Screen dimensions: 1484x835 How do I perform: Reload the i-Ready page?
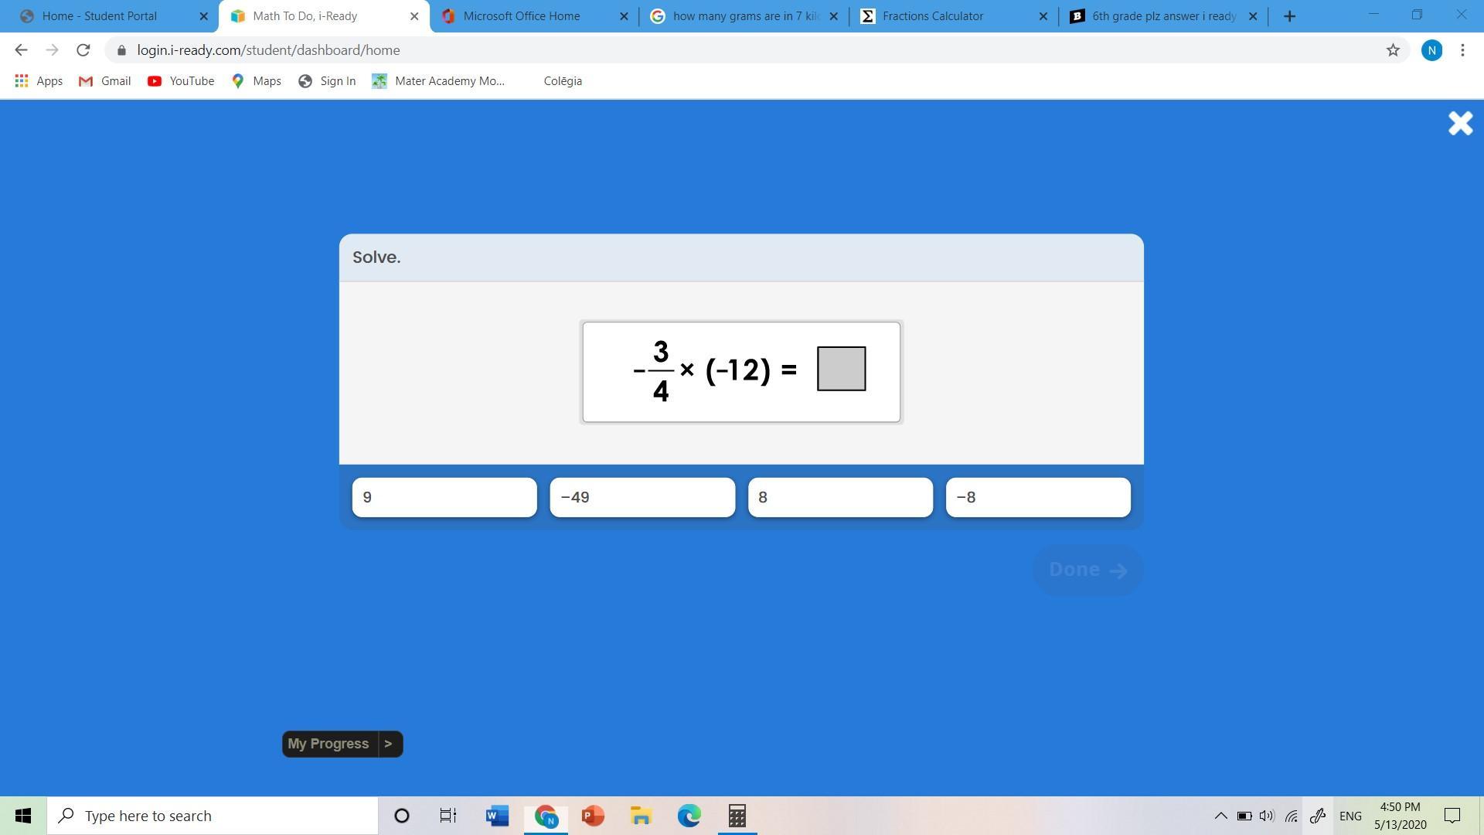pyautogui.click(x=83, y=50)
